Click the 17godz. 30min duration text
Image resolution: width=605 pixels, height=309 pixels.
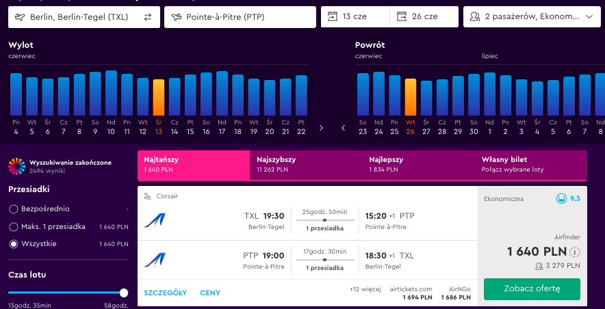(325, 251)
